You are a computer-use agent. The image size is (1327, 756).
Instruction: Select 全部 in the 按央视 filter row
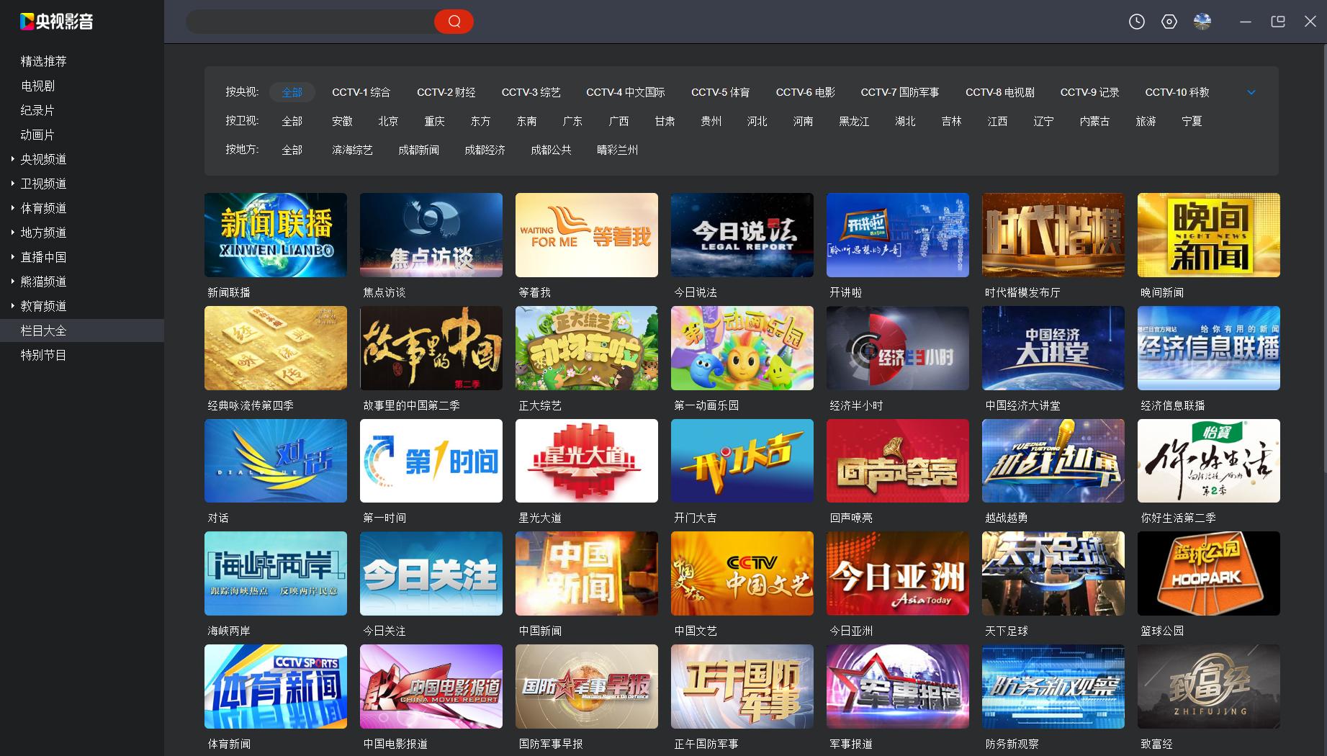coord(292,92)
